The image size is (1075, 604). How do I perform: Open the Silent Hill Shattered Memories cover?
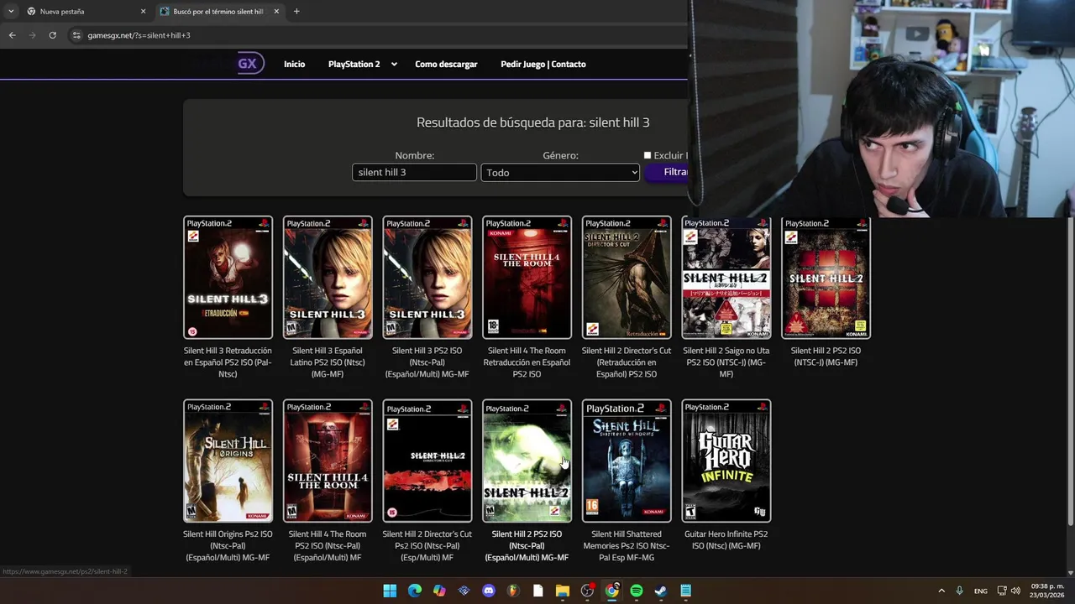point(627,461)
